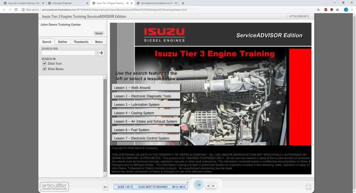This screenshot has height=193, width=356.
Task: Mute the presentation volume speaker icon
Action: click(x=105, y=187)
